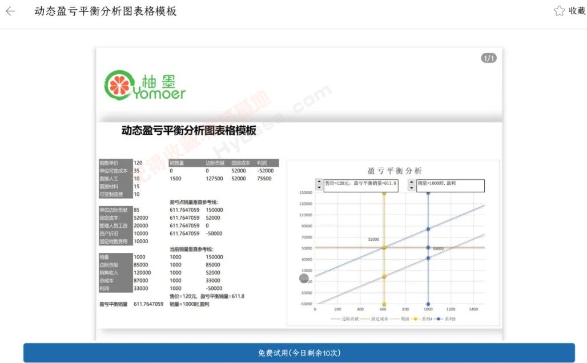
Task: Click the 可变制造费 label cell
Action: pos(116,194)
